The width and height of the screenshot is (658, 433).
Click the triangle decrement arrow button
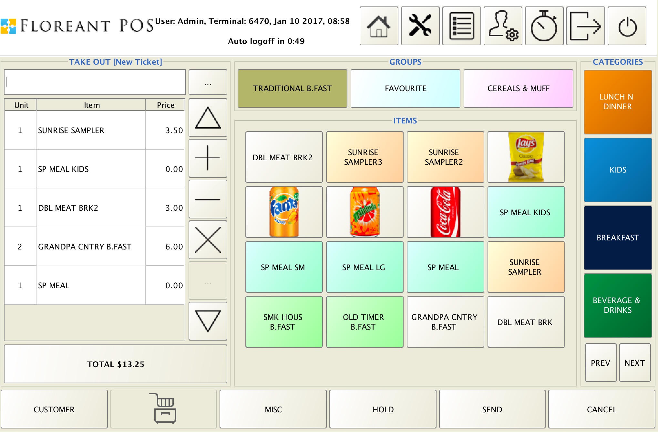tap(208, 319)
